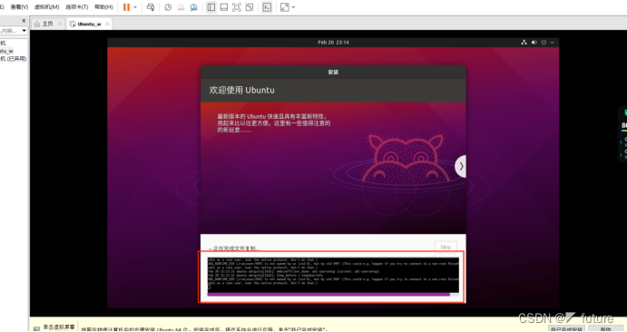Click the 安装 window title bar
Viewport: 627px width, 332px height.
pyautogui.click(x=333, y=72)
